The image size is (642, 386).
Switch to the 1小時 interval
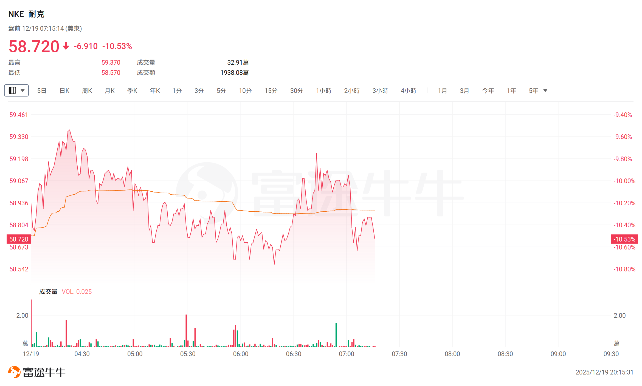click(x=324, y=91)
